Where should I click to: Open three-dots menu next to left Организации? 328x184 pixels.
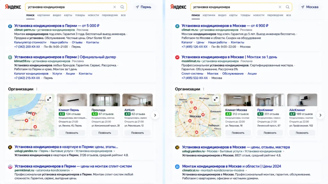point(37,89)
